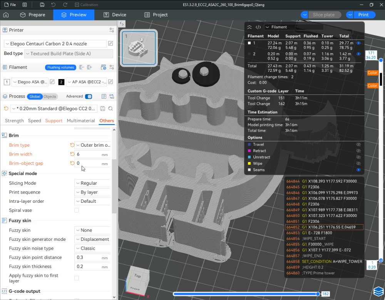Switch to the Prepare tab
Image resolution: width=385 pixels, height=300 pixels.
coord(33,15)
